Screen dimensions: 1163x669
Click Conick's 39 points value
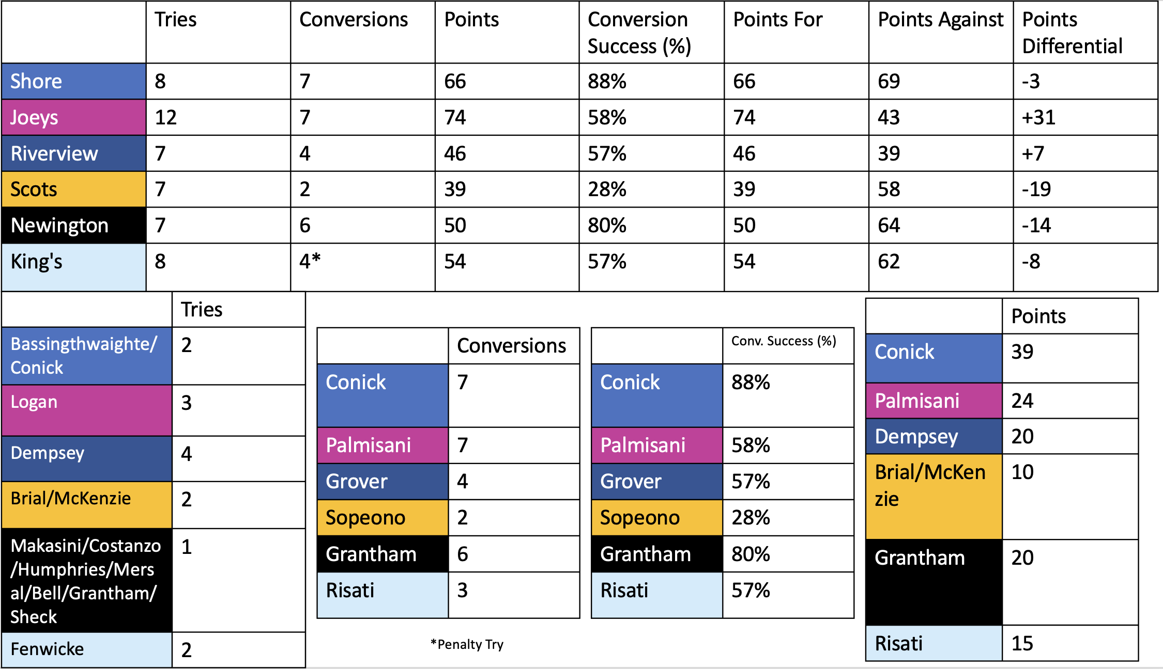pyautogui.click(x=1069, y=358)
